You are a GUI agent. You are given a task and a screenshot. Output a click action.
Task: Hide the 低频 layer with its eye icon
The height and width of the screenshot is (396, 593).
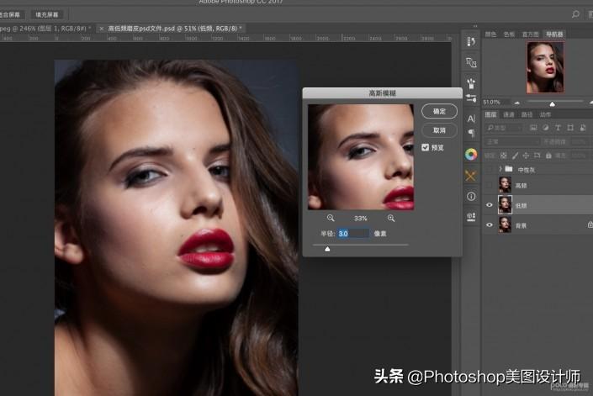[490, 204]
